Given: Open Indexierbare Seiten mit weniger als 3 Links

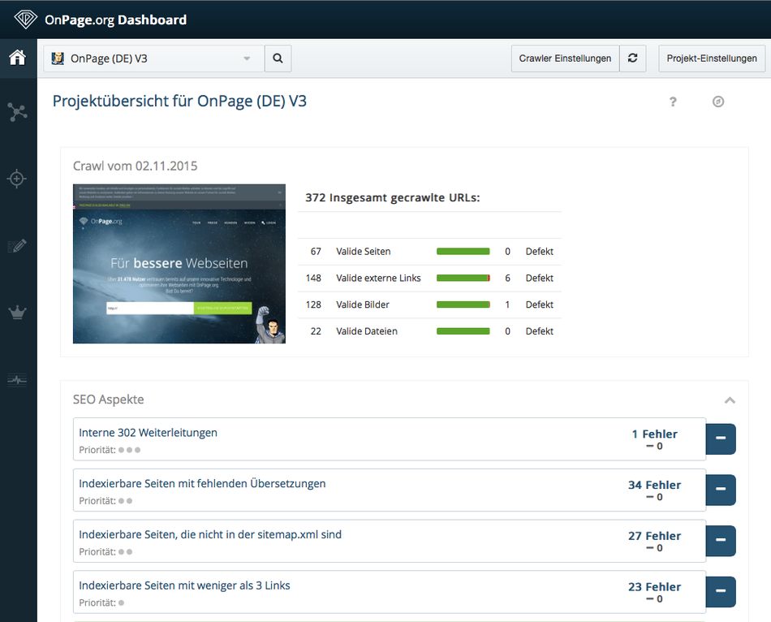Looking at the screenshot, I should click(x=184, y=585).
